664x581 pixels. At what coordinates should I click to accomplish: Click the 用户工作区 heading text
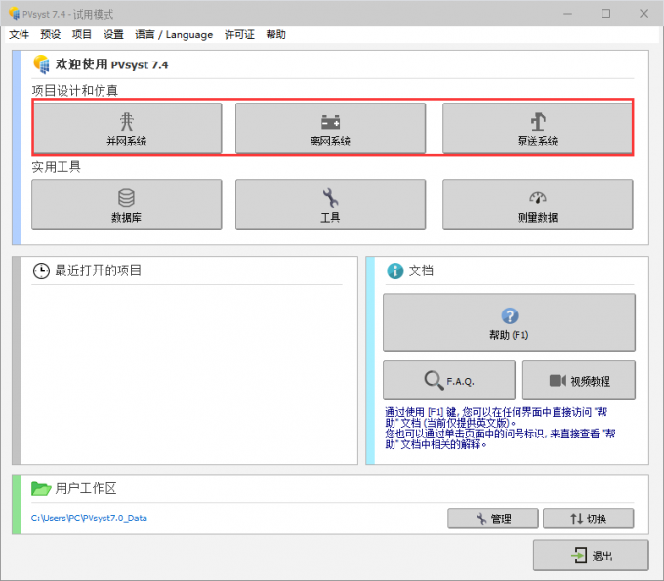point(86,488)
